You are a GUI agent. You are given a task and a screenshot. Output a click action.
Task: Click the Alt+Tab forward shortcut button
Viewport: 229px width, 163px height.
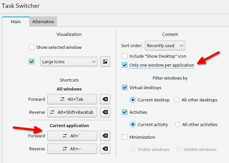pyautogui.click(x=72, y=99)
